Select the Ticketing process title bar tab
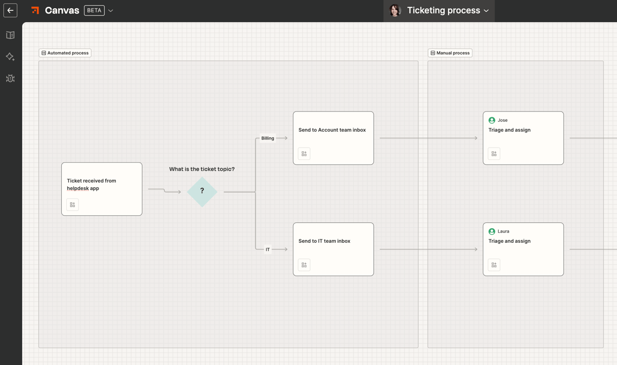 [x=444, y=10]
